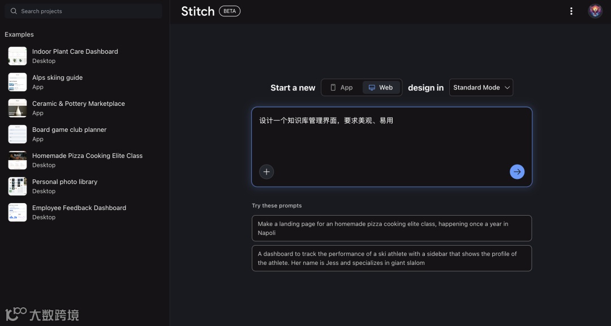This screenshot has height=326, width=611.
Task: Click inside the prompt text area
Action: (391, 147)
